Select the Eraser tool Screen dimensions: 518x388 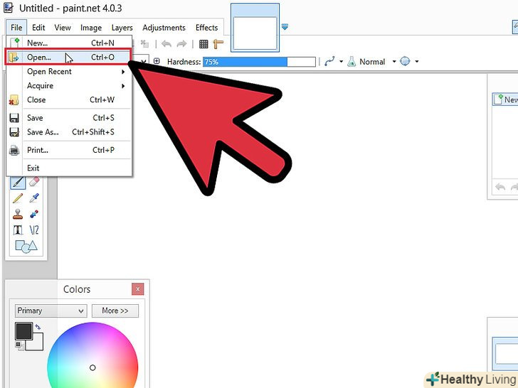(34, 181)
